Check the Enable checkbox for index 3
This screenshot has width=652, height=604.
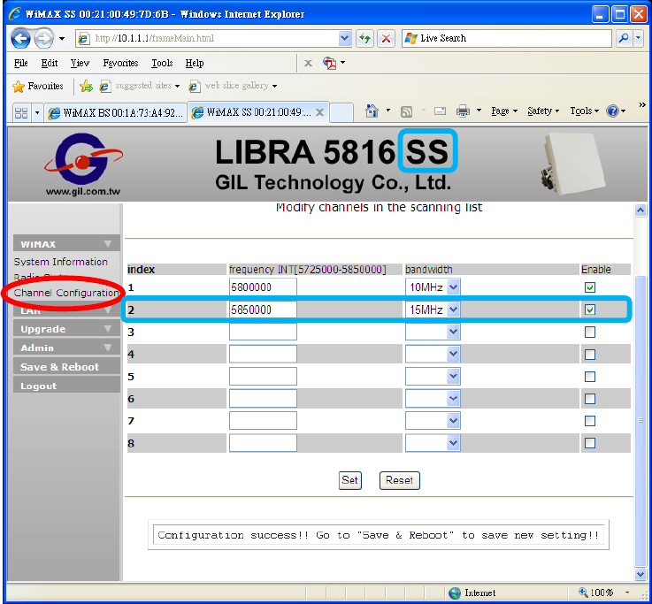(589, 332)
